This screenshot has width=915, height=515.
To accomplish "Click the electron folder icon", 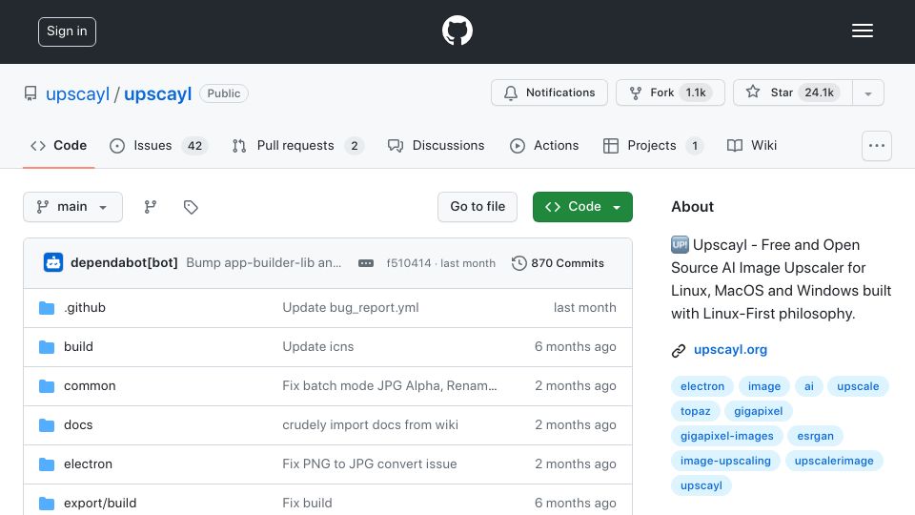I will pos(47,464).
